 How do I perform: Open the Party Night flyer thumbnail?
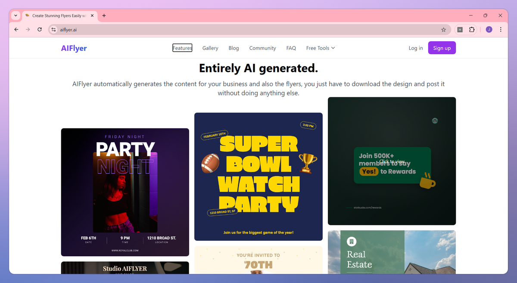pyautogui.click(x=125, y=192)
